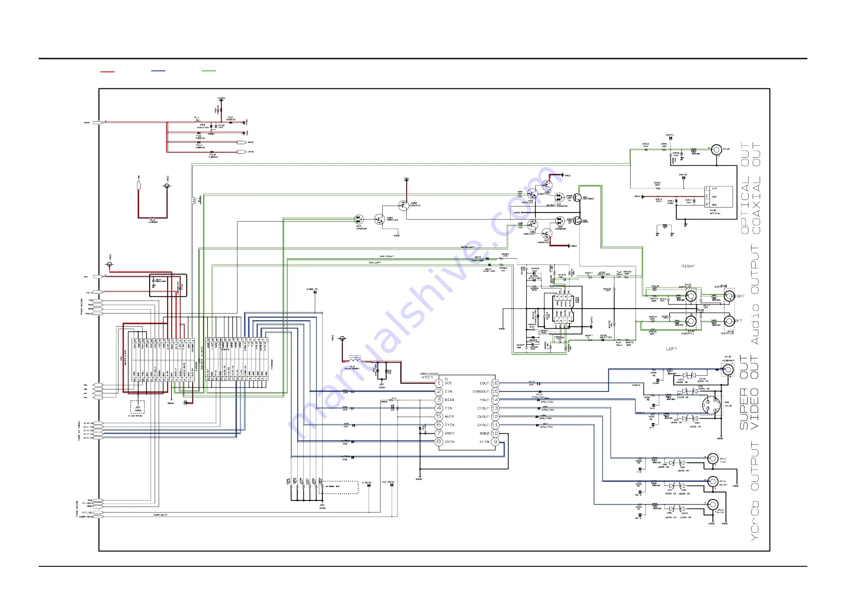Click the blue line in the legend
Screen dimensions: 845x598
[x=158, y=71]
